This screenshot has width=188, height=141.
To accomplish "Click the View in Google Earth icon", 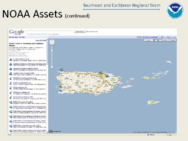I will point(143,37).
